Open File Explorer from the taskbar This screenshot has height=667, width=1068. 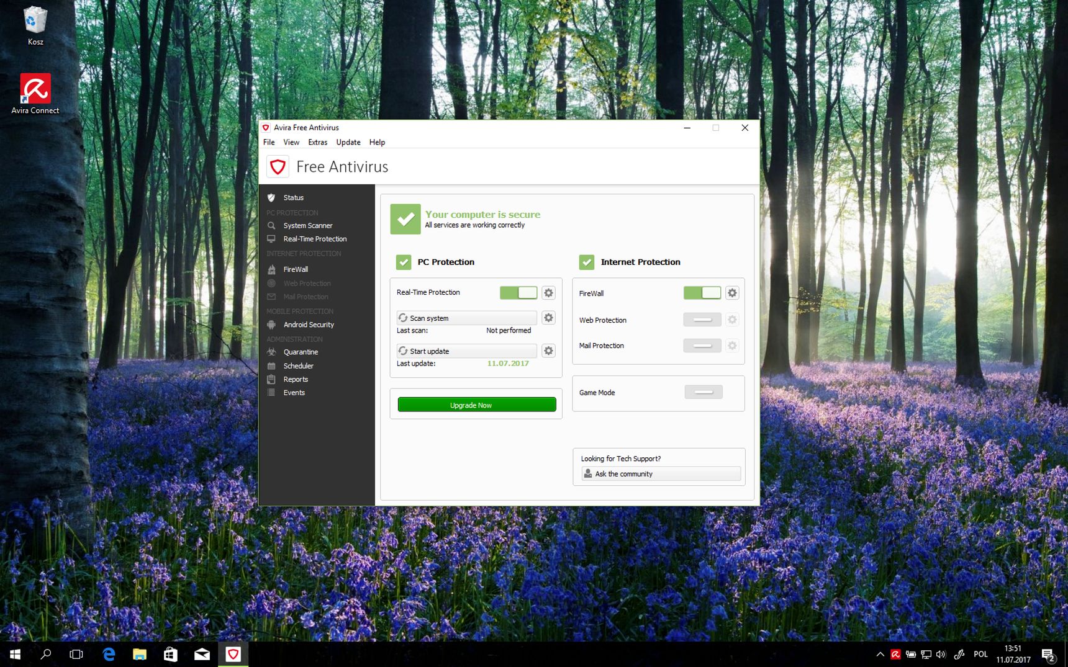(140, 655)
